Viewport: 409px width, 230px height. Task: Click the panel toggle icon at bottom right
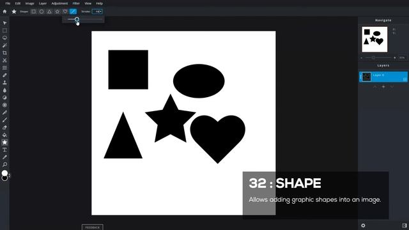(404, 226)
